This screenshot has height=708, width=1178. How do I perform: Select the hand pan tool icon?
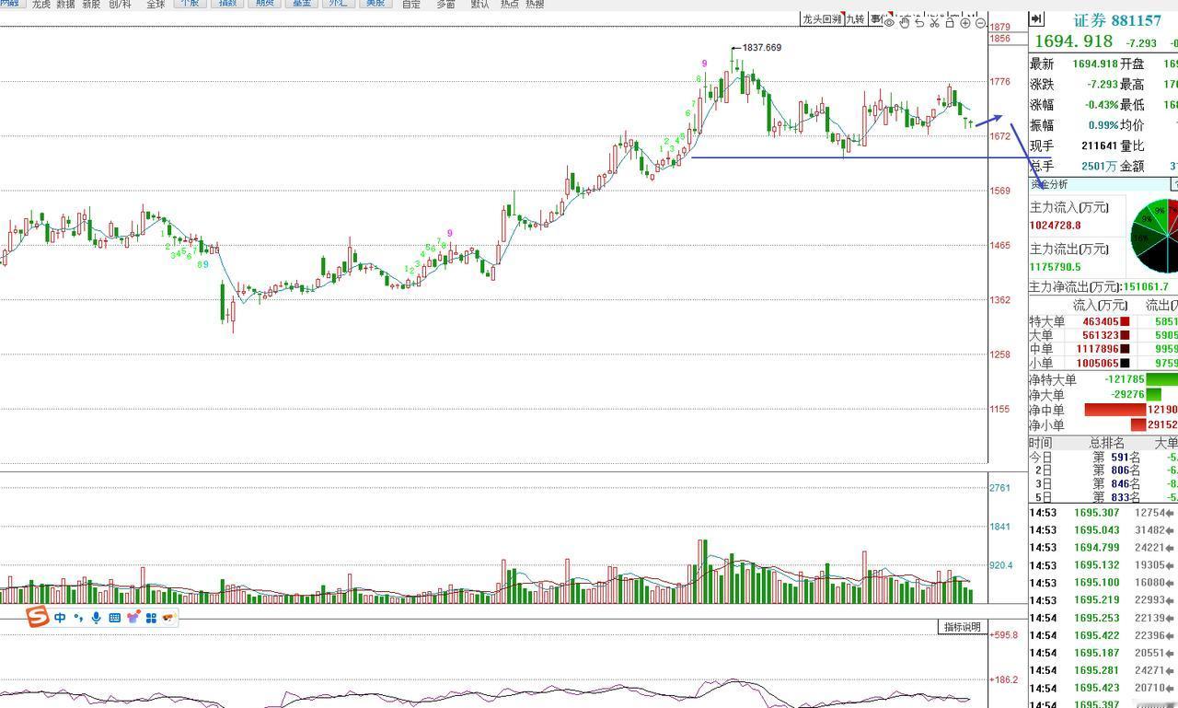pyautogui.click(x=904, y=23)
